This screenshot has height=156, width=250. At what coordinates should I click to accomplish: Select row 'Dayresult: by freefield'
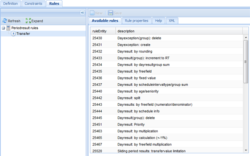click(x=167, y=71)
